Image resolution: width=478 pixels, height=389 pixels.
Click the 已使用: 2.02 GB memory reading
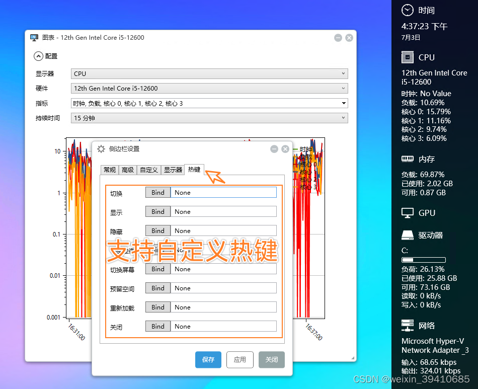427,184
